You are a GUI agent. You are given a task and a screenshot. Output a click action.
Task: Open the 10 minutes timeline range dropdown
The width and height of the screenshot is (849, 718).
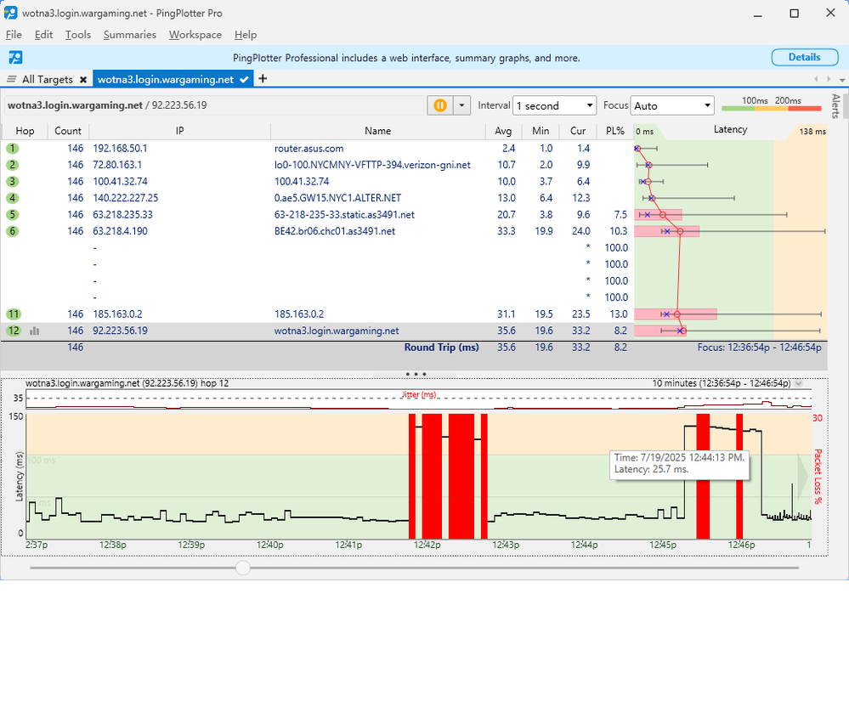point(799,383)
